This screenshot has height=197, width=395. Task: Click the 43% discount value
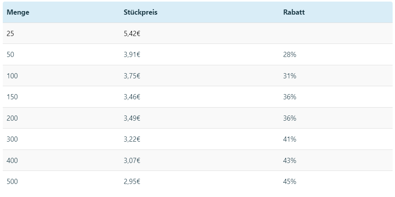(x=289, y=161)
